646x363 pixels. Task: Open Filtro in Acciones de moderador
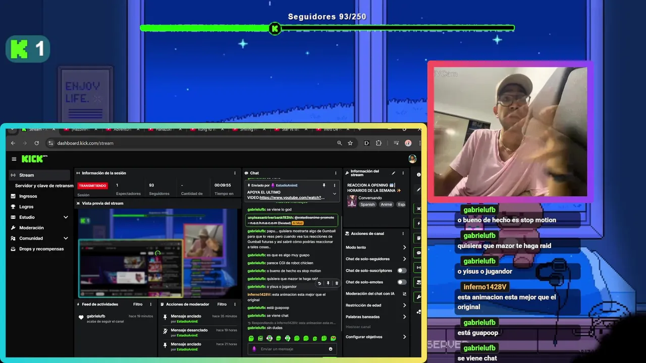click(222, 304)
